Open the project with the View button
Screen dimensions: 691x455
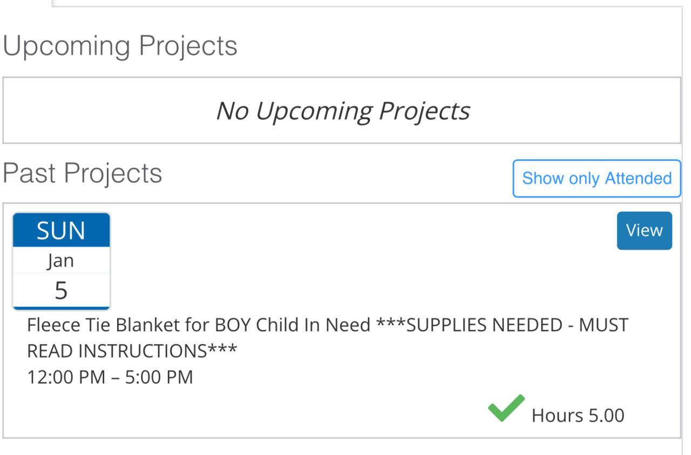tap(644, 230)
